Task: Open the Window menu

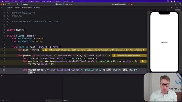Action: point(66,1)
